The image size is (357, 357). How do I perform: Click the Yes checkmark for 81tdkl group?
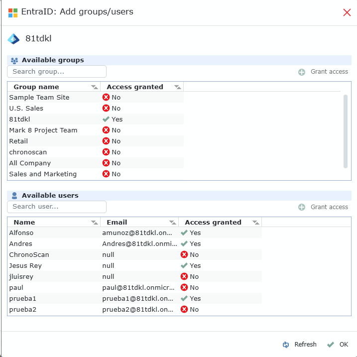pos(106,119)
